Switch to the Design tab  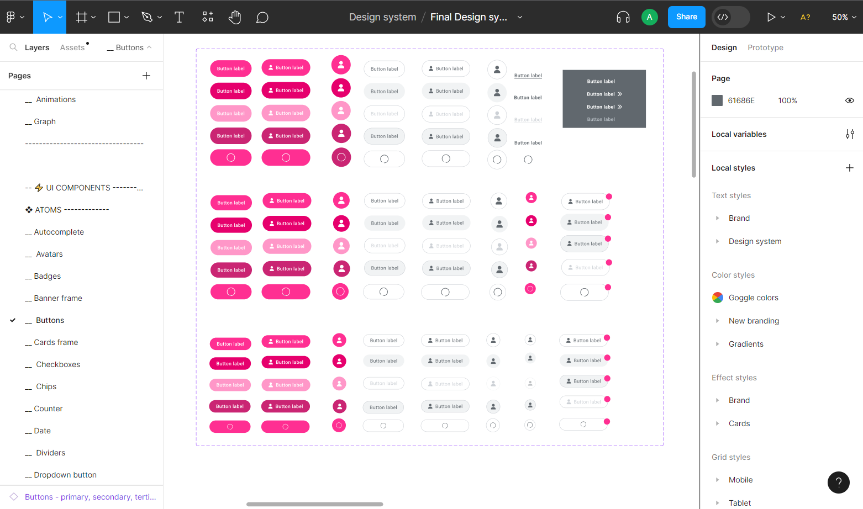coord(724,47)
